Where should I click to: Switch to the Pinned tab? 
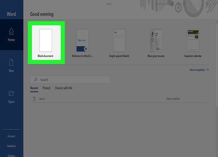point(47,88)
